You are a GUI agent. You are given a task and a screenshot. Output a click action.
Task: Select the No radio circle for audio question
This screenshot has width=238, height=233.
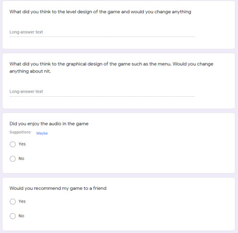pyautogui.click(x=13, y=159)
